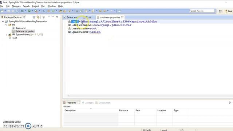Toggle Mark Occurrences in the toolbar
The image size is (233, 131).
(x=77, y=11)
